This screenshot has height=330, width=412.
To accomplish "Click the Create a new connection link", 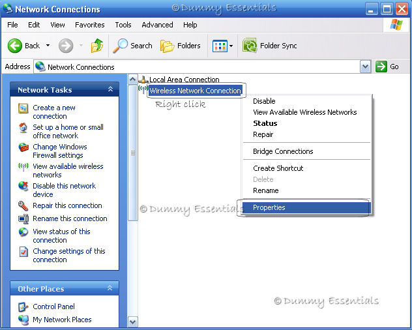I will 54,112.
